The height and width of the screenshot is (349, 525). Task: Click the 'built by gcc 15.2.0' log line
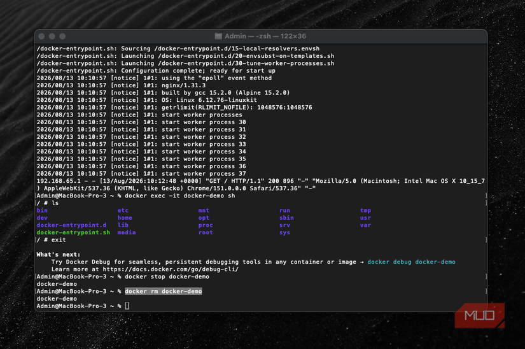pos(163,93)
